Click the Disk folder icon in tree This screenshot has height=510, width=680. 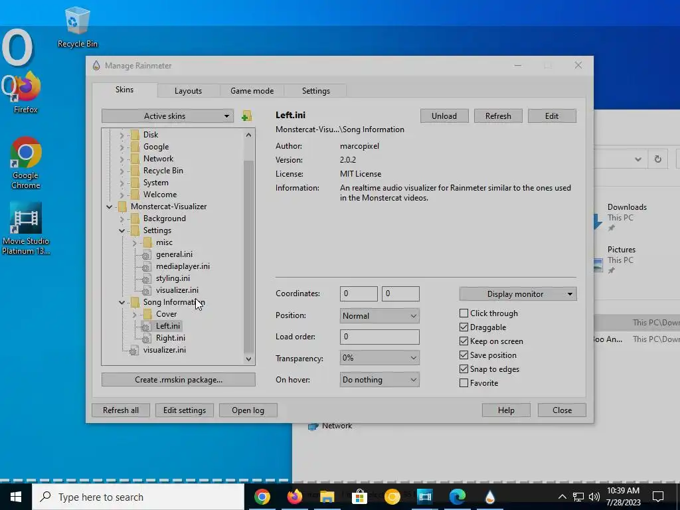coord(135,134)
